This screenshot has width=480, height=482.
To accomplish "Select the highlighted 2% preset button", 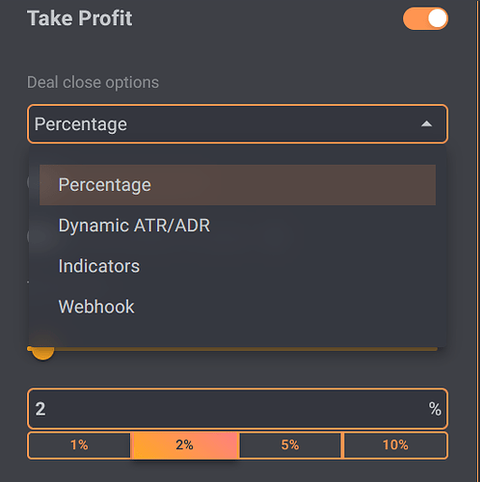I will (185, 445).
